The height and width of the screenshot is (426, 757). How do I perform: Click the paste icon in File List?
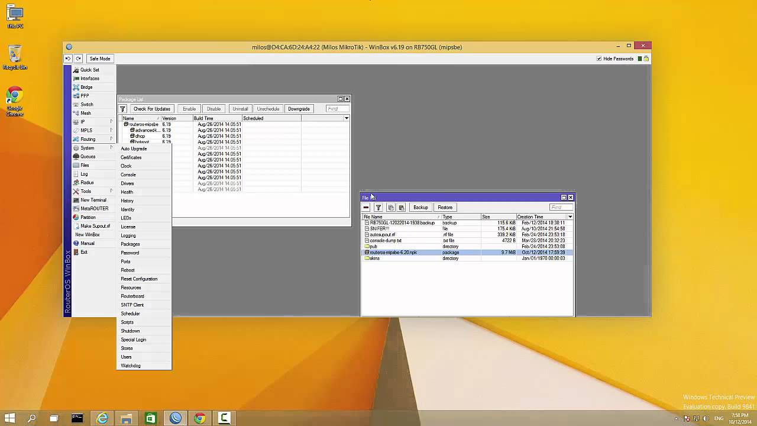[x=401, y=208]
